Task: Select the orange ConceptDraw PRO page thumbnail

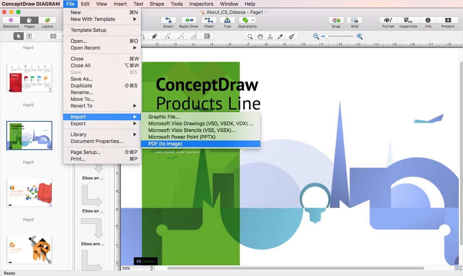Action: click(x=29, y=250)
